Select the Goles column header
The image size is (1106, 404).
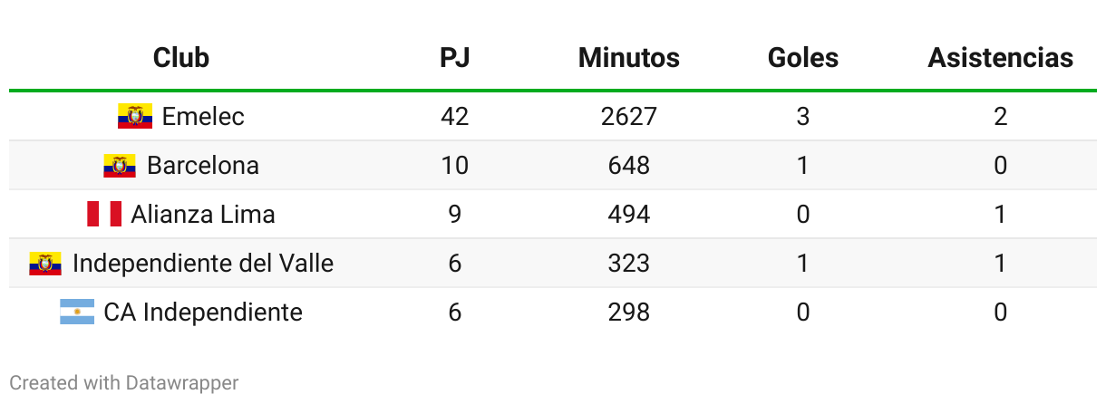pos(803,58)
